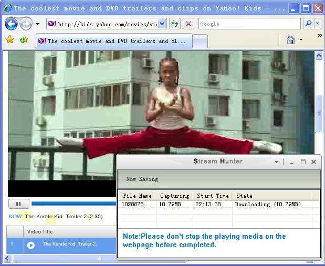Play 'The Karate Kid. Trailer 2.' from playlist
Image resolution: width=325 pixels, height=266 pixels.
(x=31, y=246)
